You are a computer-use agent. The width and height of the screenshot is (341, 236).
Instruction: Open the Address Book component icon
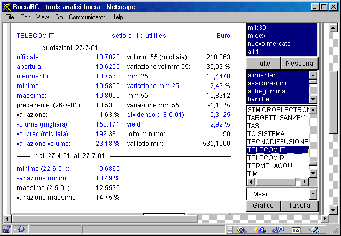point(296,230)
